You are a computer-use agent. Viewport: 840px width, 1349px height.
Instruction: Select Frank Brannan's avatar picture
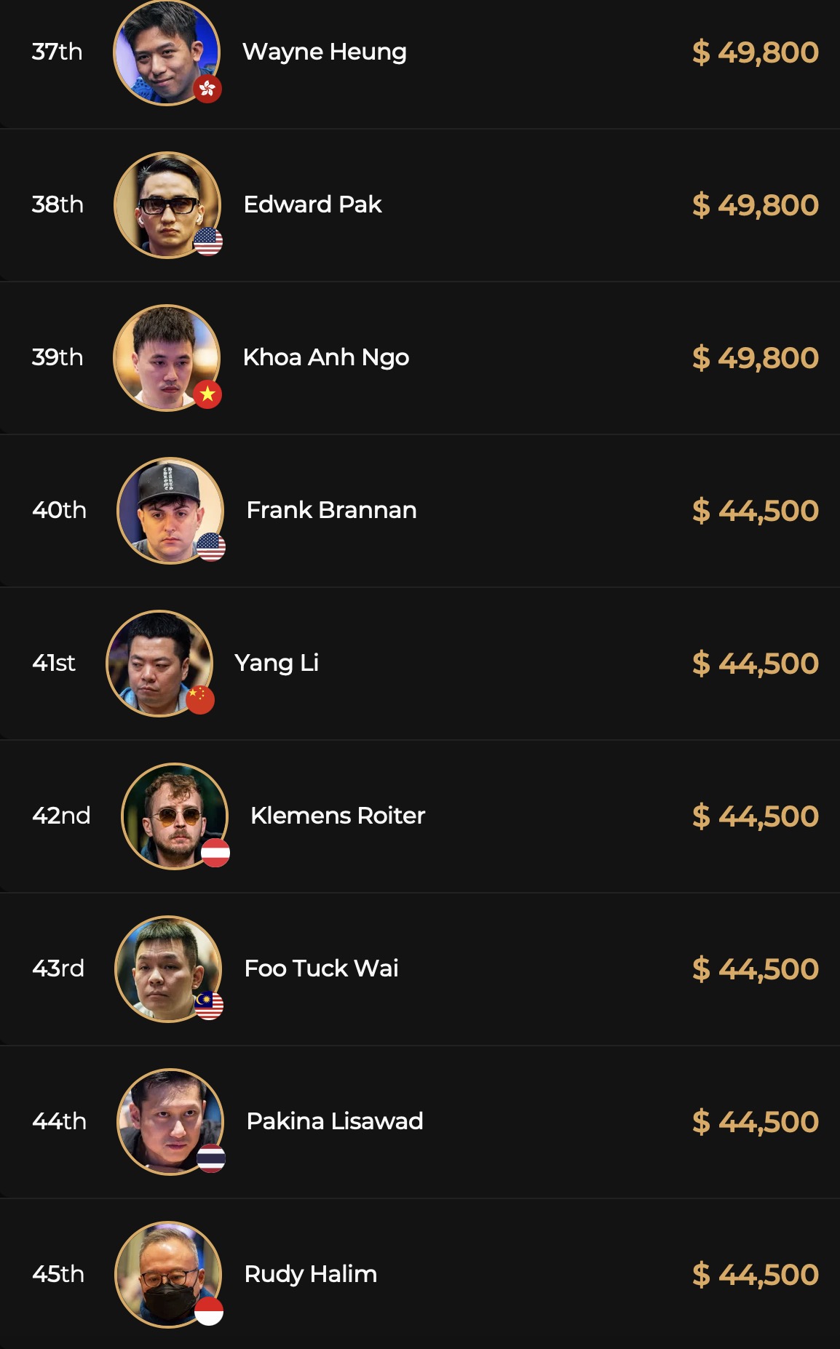170,510
